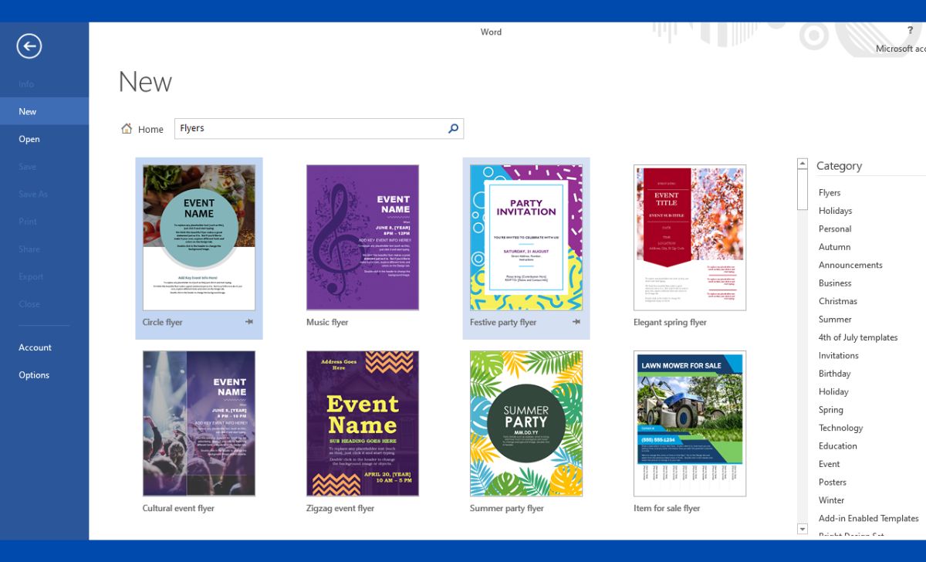This screenshot has height=562, width=926.
Task: Open the Music flyer thumbnail
Action: tap(363, 238)
